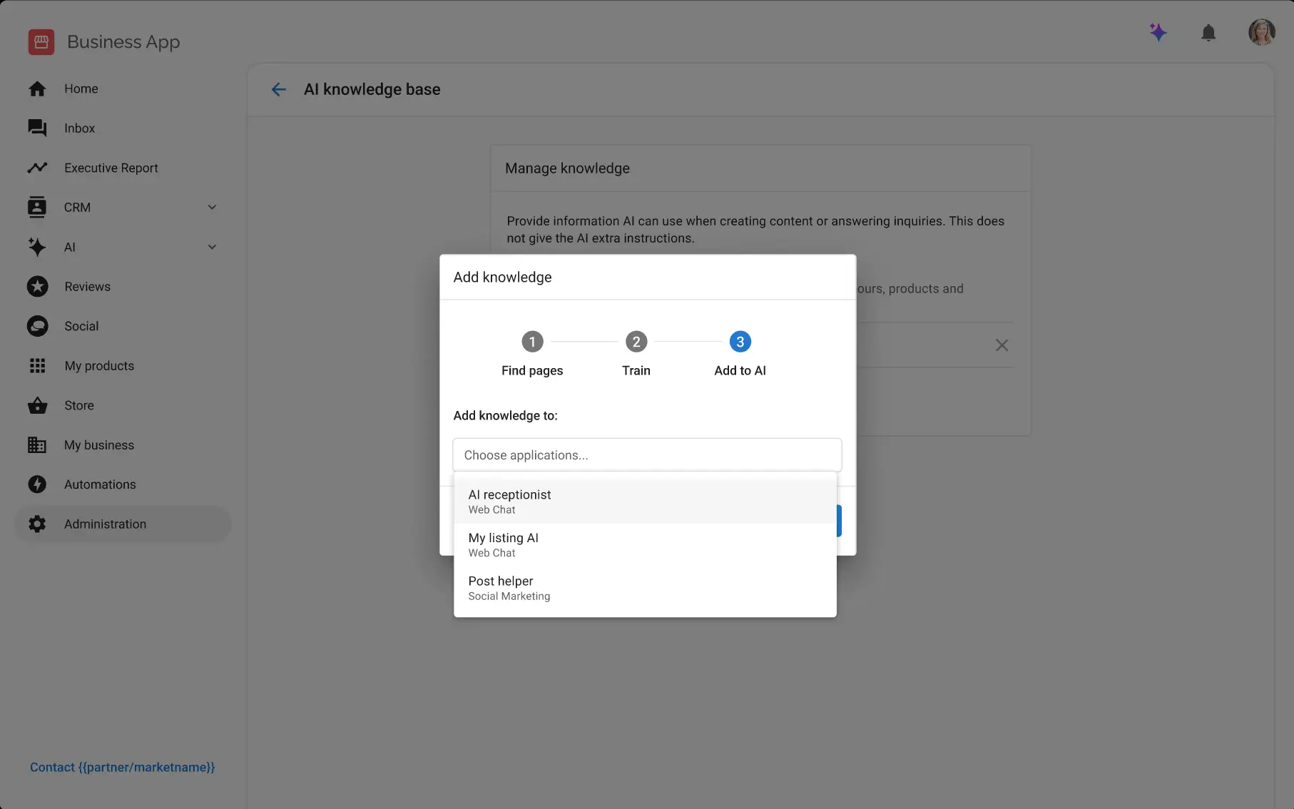Image resolution: width=1294 pixels, height=809 pixels.
Task: Click the Contact partner link
Action: 122,767
